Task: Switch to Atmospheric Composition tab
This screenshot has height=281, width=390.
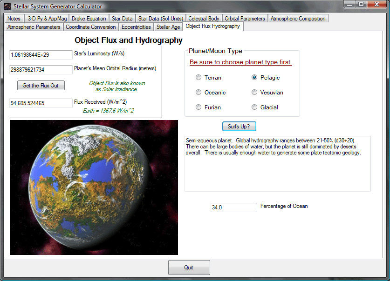Action: (298, 19)
